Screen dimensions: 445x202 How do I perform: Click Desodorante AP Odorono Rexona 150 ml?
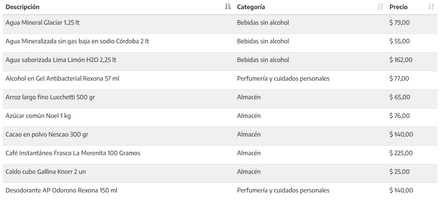(x=61, y=190)
